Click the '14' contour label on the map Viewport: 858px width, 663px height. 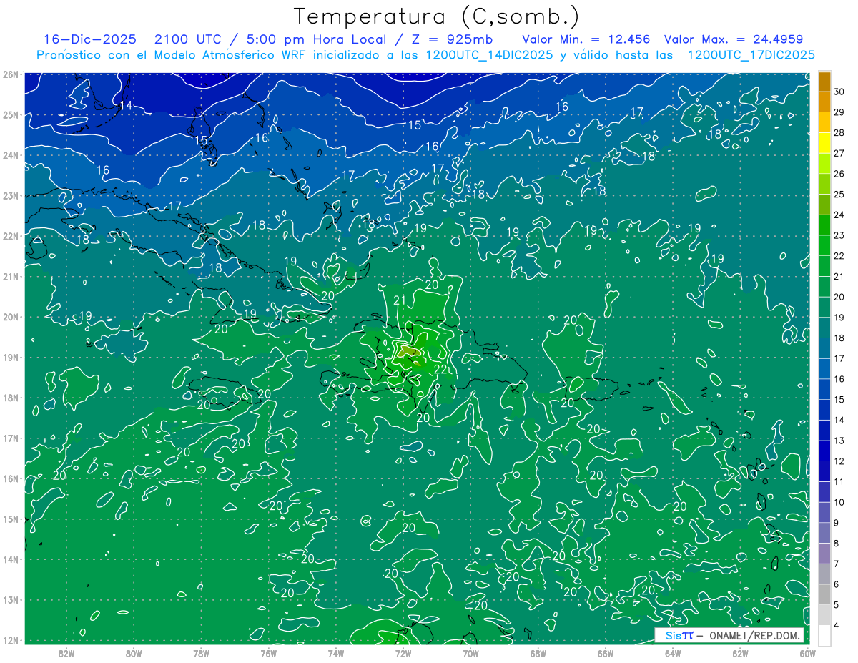coord(126,105)
